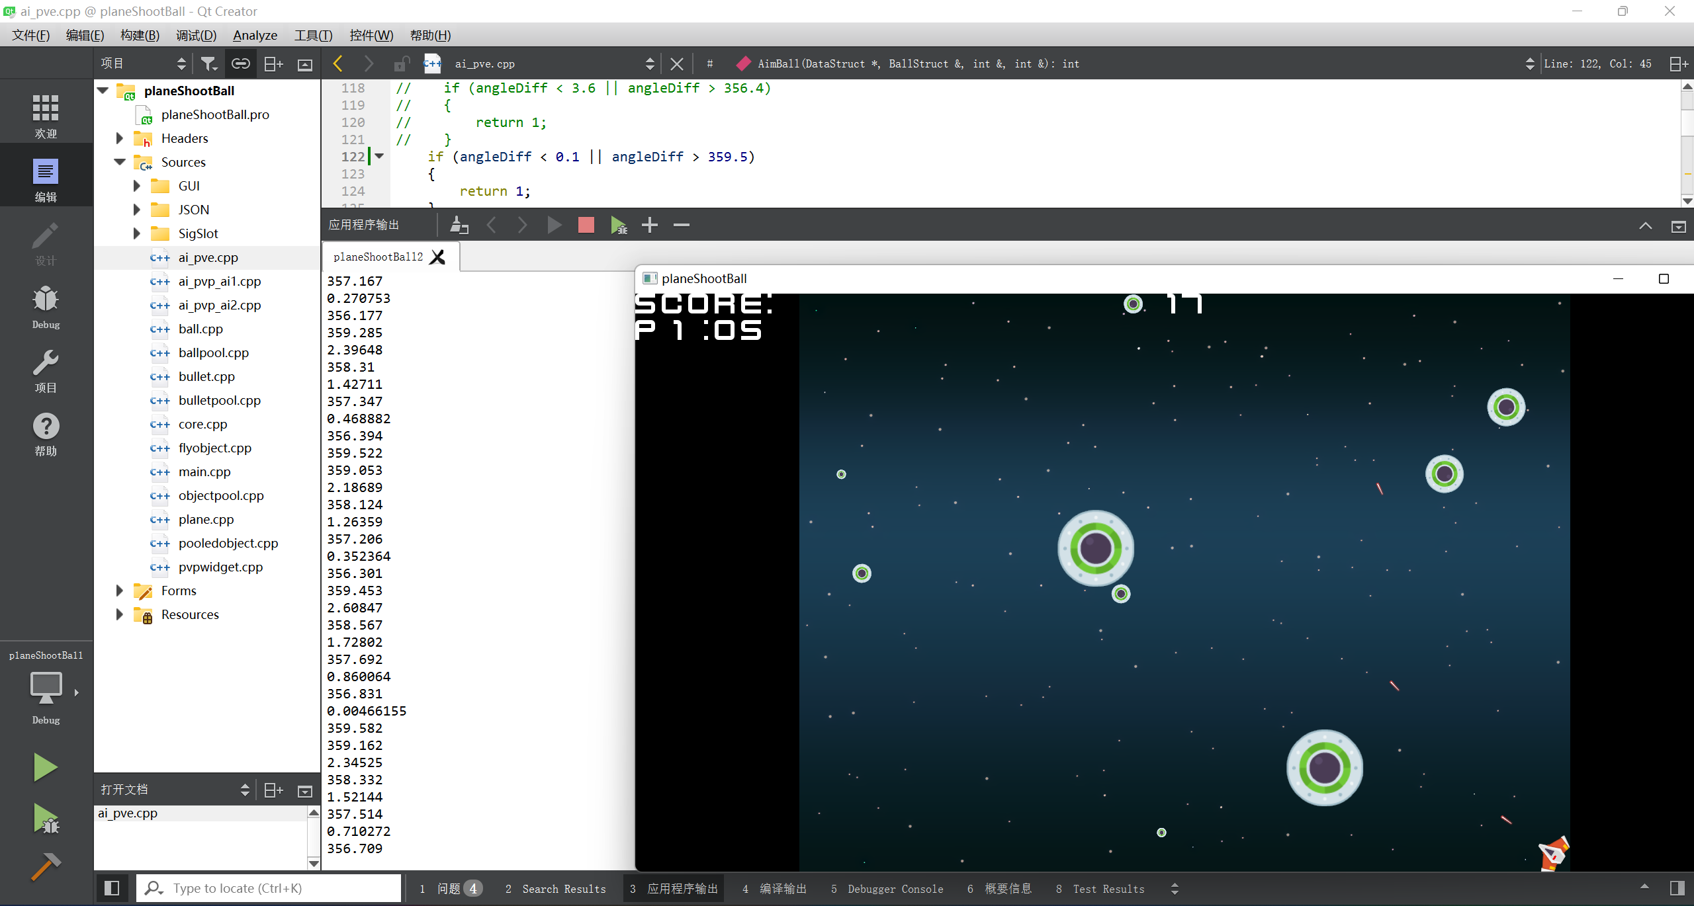Open ball.cpp from the Sources list

(201, 329)
